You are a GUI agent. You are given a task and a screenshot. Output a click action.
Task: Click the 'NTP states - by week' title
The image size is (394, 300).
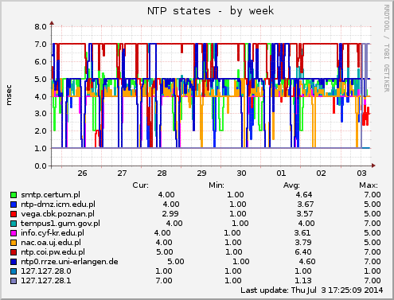coord(210,11)
